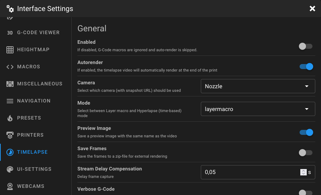Click the Heightmap grid icon

(x=10, y=49)
